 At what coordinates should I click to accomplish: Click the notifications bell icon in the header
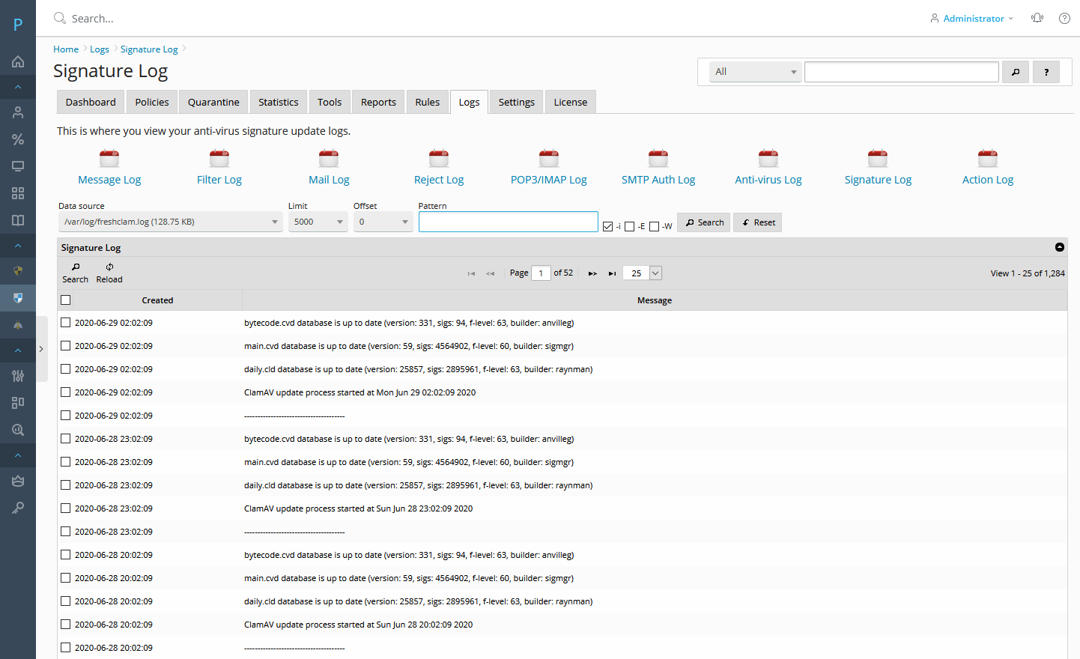(1037, 18)
